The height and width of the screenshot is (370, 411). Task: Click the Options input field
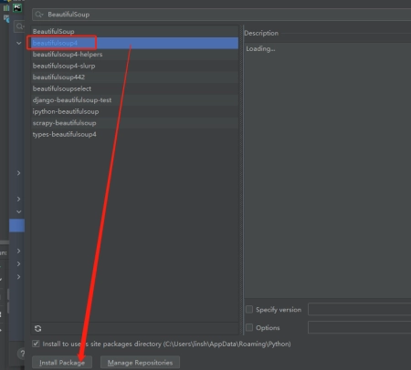(360, 327)
